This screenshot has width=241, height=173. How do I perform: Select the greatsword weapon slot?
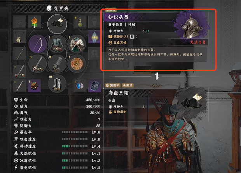pos(37,64)
